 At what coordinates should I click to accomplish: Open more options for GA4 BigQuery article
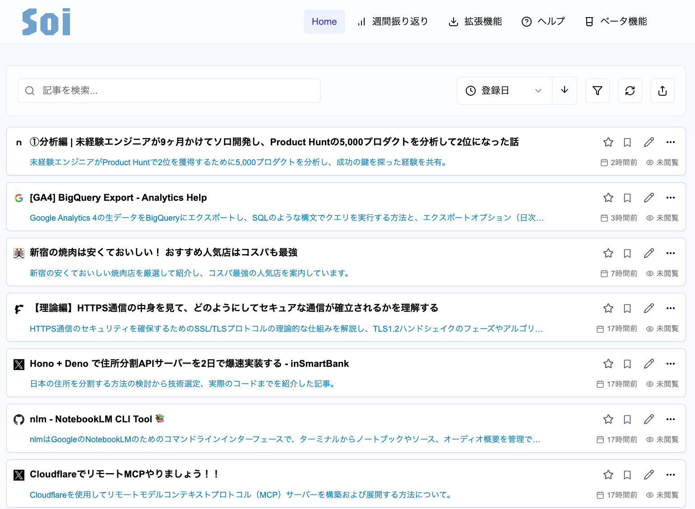(670, 198)
